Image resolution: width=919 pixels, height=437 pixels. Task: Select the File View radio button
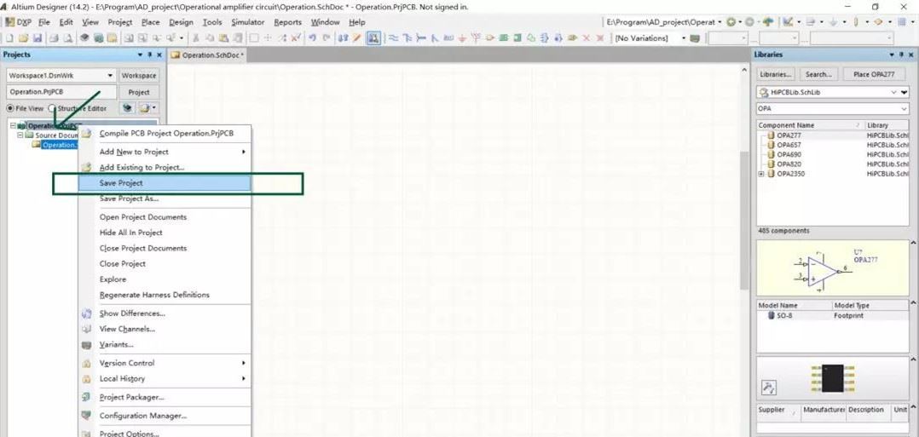[x=10, y=108]
